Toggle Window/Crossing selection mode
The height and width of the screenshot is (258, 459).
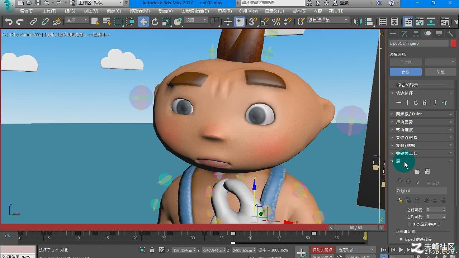point(130,22)
